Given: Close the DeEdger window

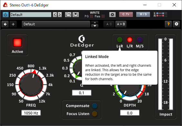Looking at the screenshot, I should [174, 5].
